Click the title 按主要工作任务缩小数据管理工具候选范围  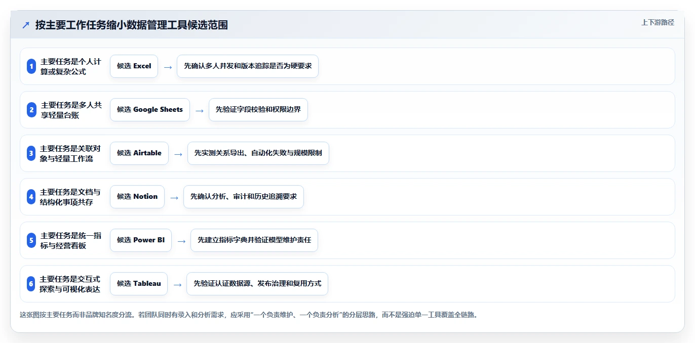tap(131, 25)
